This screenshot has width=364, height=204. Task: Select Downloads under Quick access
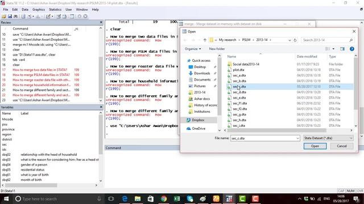coord(202,73)
